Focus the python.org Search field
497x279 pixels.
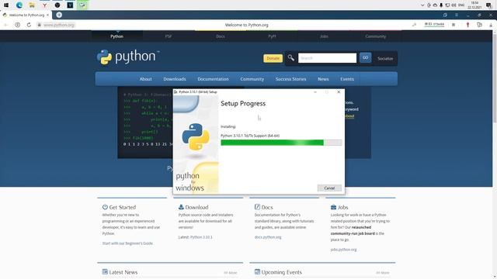pos(327,58)
